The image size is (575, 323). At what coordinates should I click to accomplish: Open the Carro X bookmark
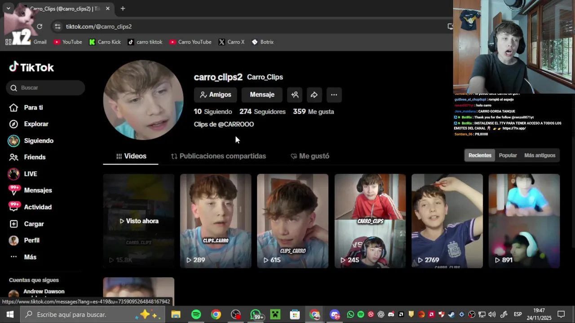[x=231, y=42]
